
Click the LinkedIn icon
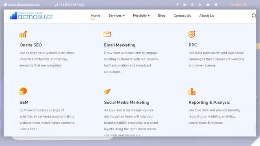(x=200, y=4)
